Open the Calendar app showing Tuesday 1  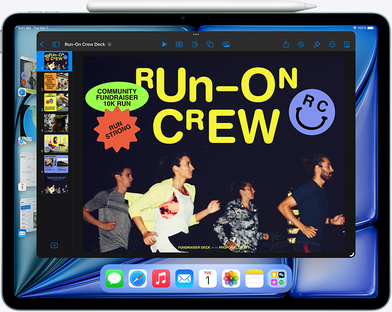tap(207, 278)
